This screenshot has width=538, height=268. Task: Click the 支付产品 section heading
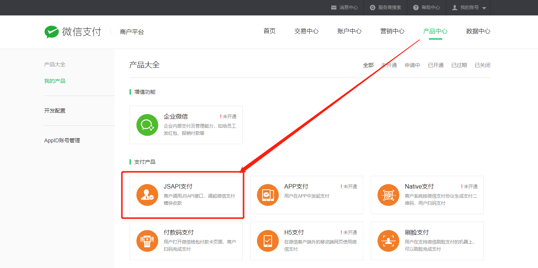click(145, 162)
